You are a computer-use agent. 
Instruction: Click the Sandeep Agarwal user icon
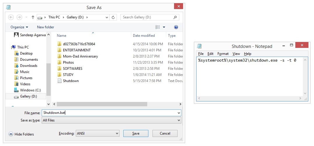pyautogui.click(x=16, y=35)
